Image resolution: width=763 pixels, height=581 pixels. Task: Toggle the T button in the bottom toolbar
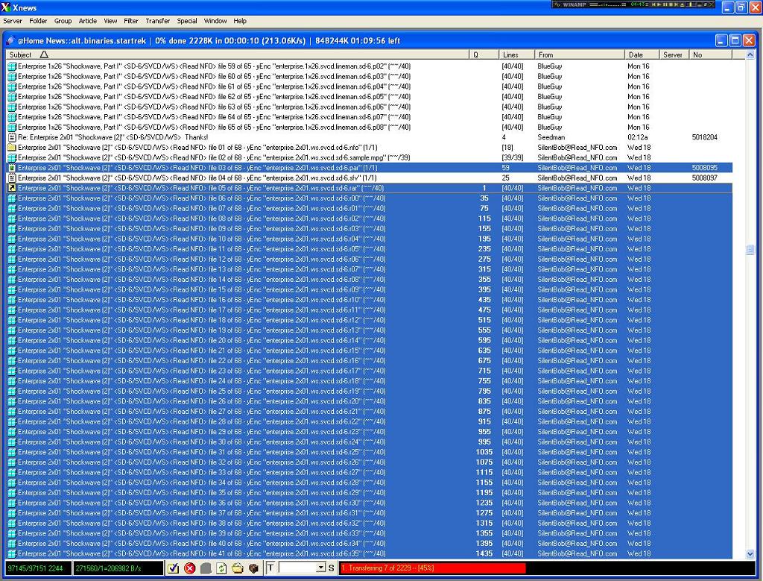(x=270, y=568)
